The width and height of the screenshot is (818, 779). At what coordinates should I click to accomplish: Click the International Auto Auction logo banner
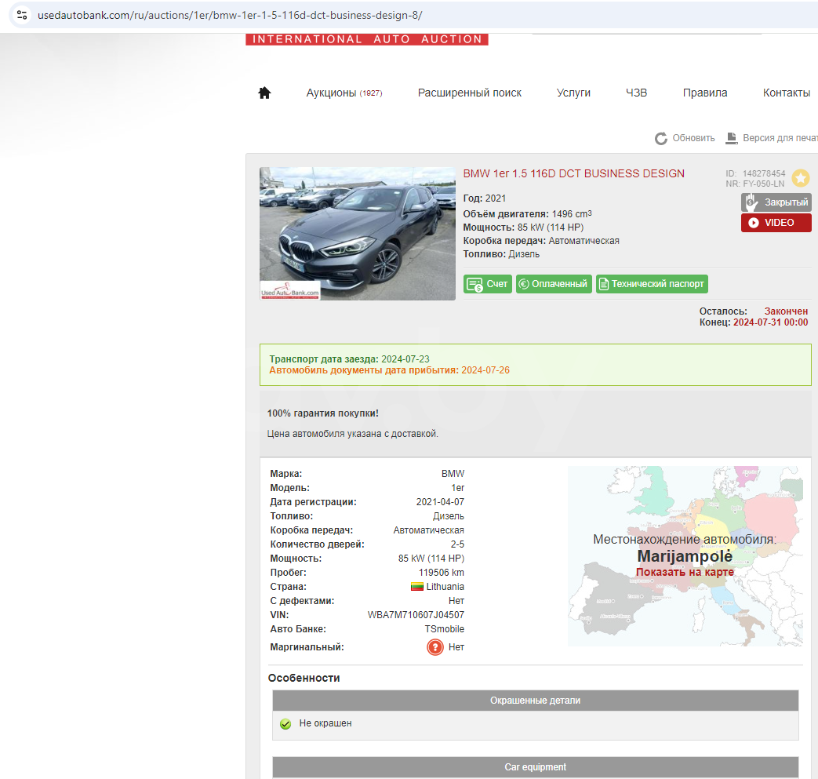click(367, 40)
